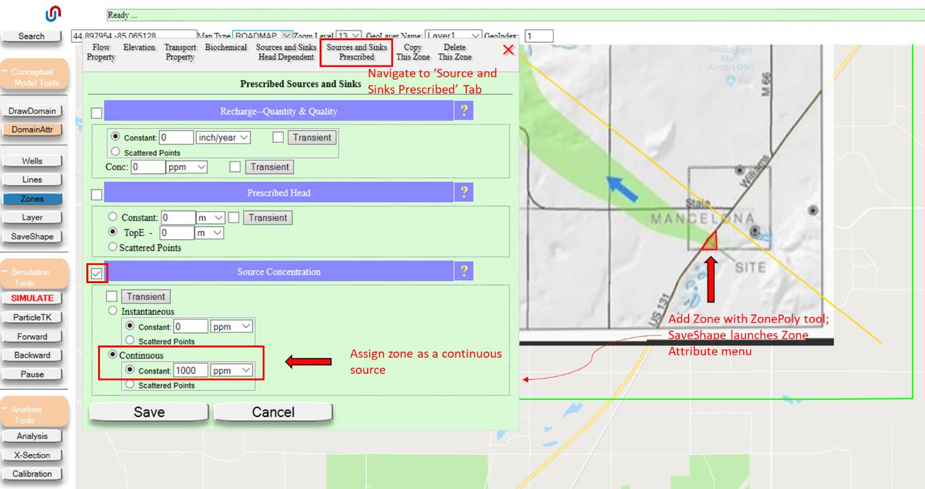Click Copy This Zone
The width and height of the screenshot is (925, 489).
pos(413,52)
